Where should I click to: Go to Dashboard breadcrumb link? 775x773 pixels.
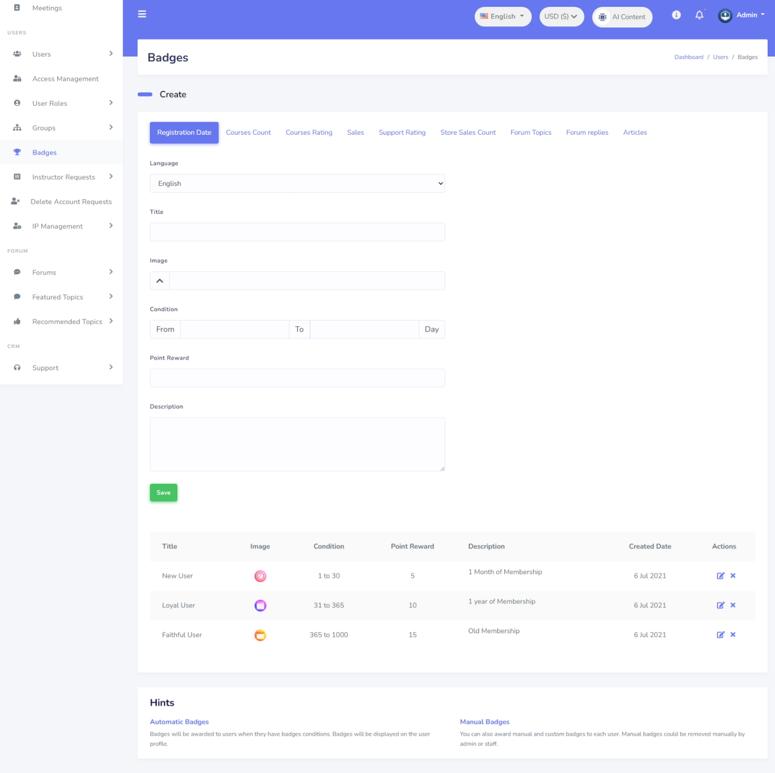[x=688, y=57]
